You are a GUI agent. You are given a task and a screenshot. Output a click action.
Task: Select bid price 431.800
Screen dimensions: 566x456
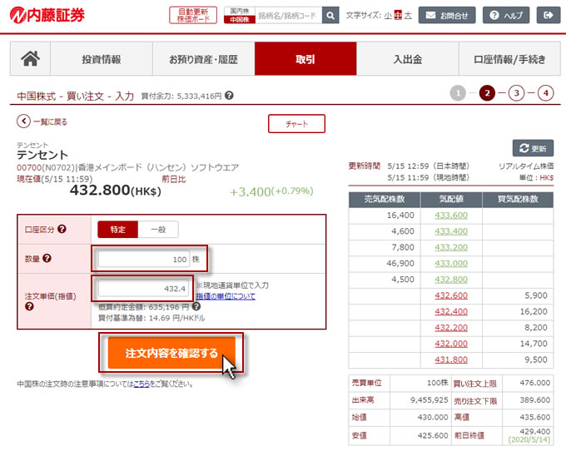tap(451, 359)
